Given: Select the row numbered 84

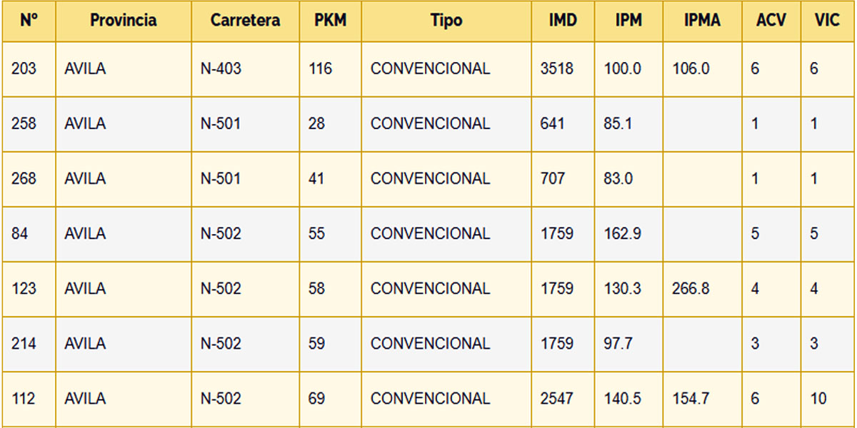Looking at the screenshot, I should tap(428, 234).
